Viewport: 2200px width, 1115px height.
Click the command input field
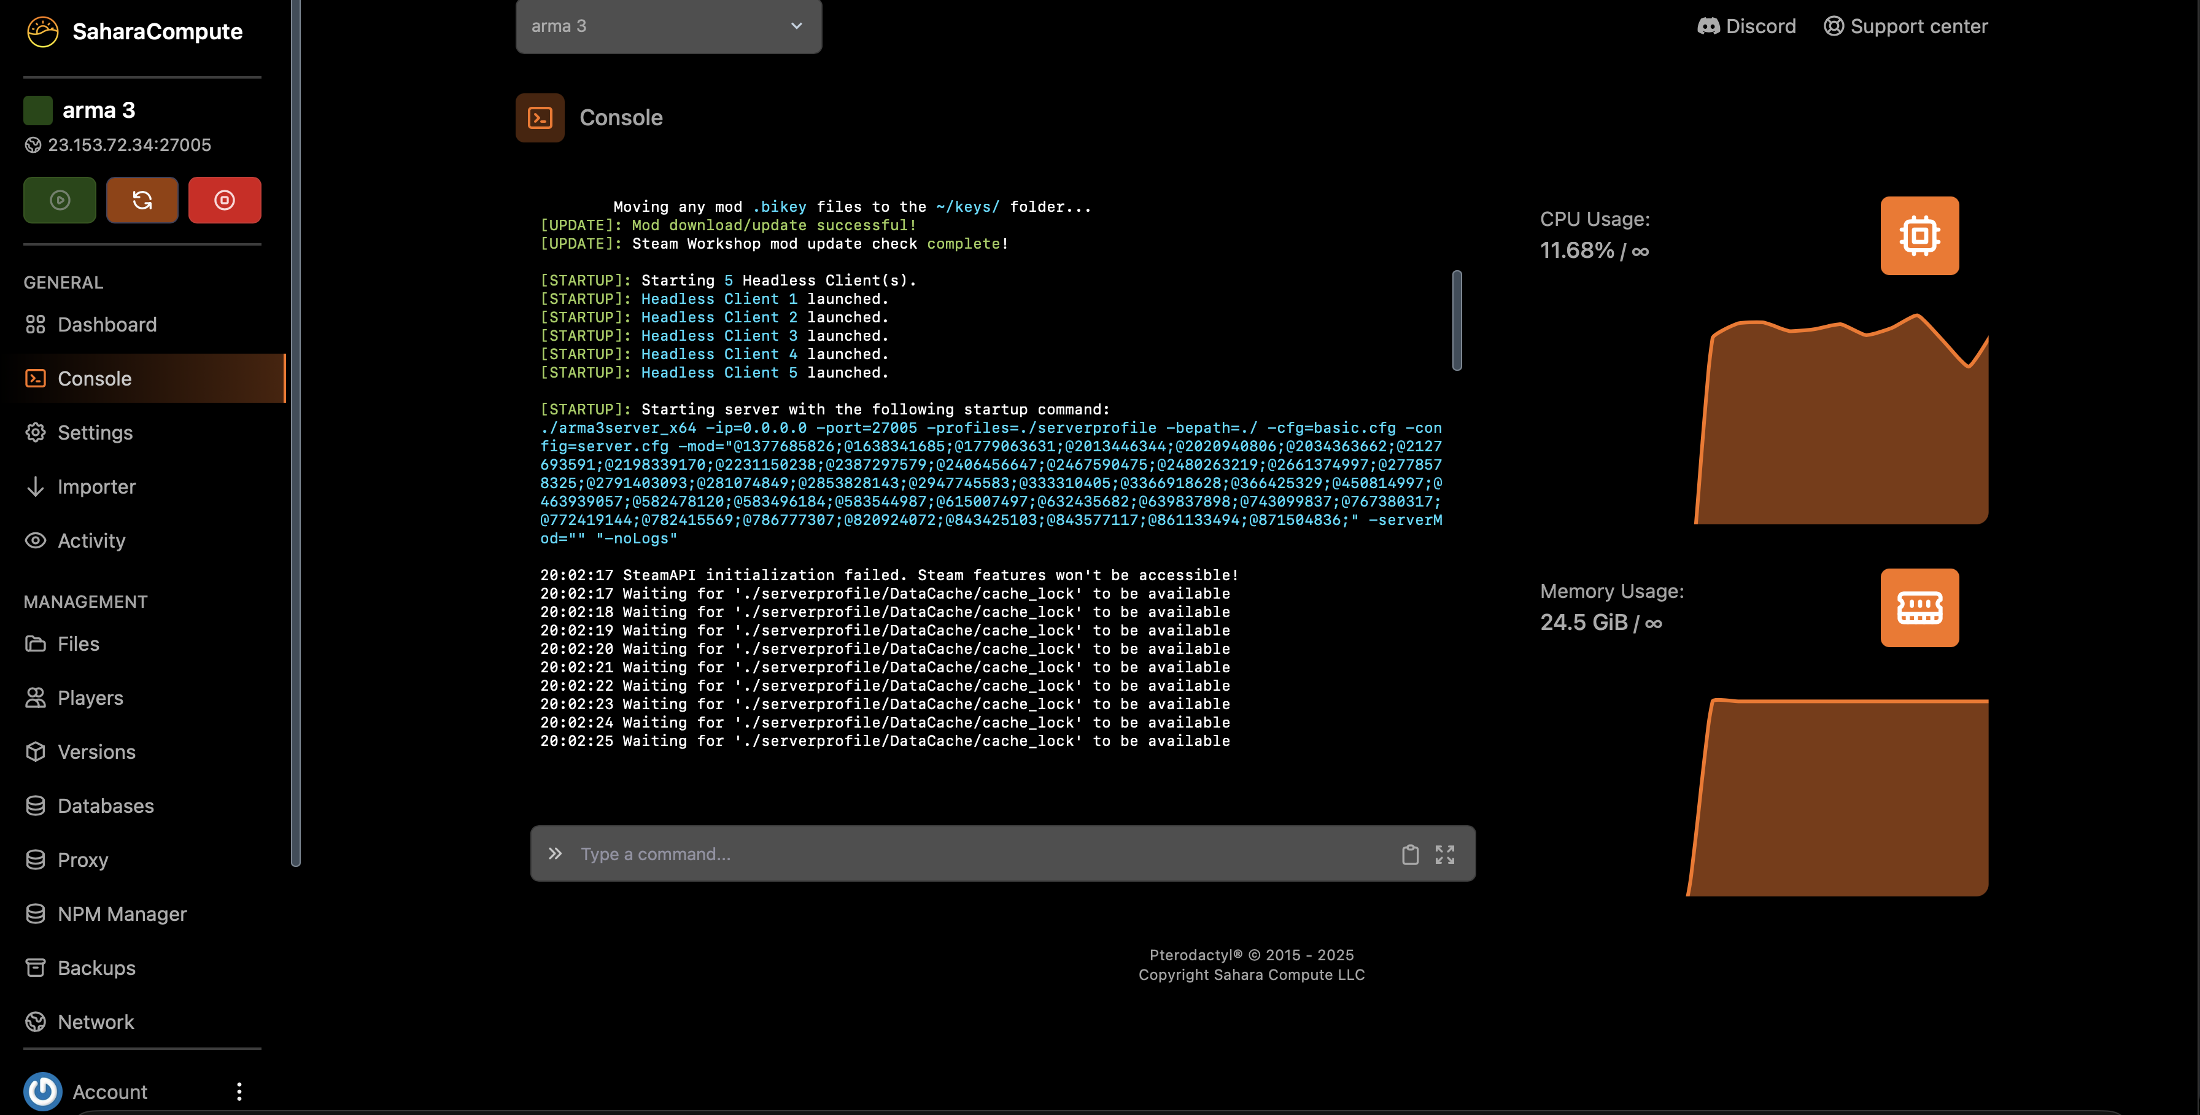(x=939, y=853)
